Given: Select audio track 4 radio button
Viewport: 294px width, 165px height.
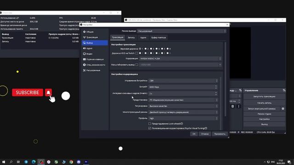Looking at the screenshot, I should tap(157, 49).
